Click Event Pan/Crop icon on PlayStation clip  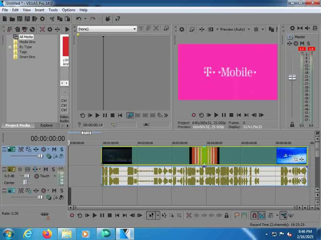point(296,159)
